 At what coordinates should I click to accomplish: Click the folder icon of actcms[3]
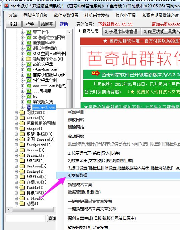[22, 118]
